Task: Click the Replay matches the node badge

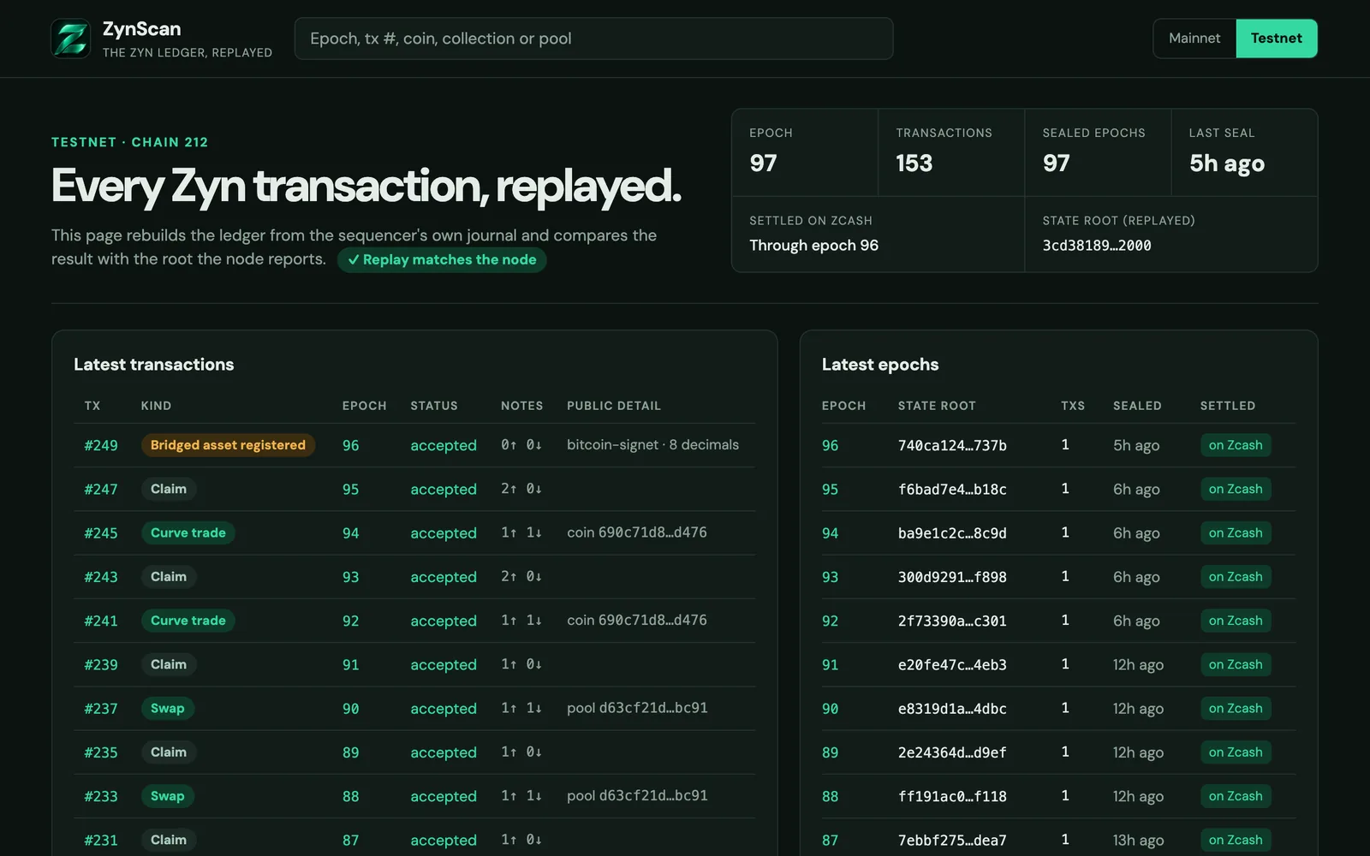Action: [x=442, y=259]
